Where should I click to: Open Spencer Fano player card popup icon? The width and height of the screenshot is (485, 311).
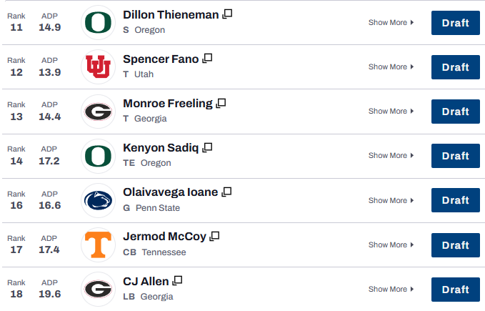pyautogui.click(x=207, y=58)
